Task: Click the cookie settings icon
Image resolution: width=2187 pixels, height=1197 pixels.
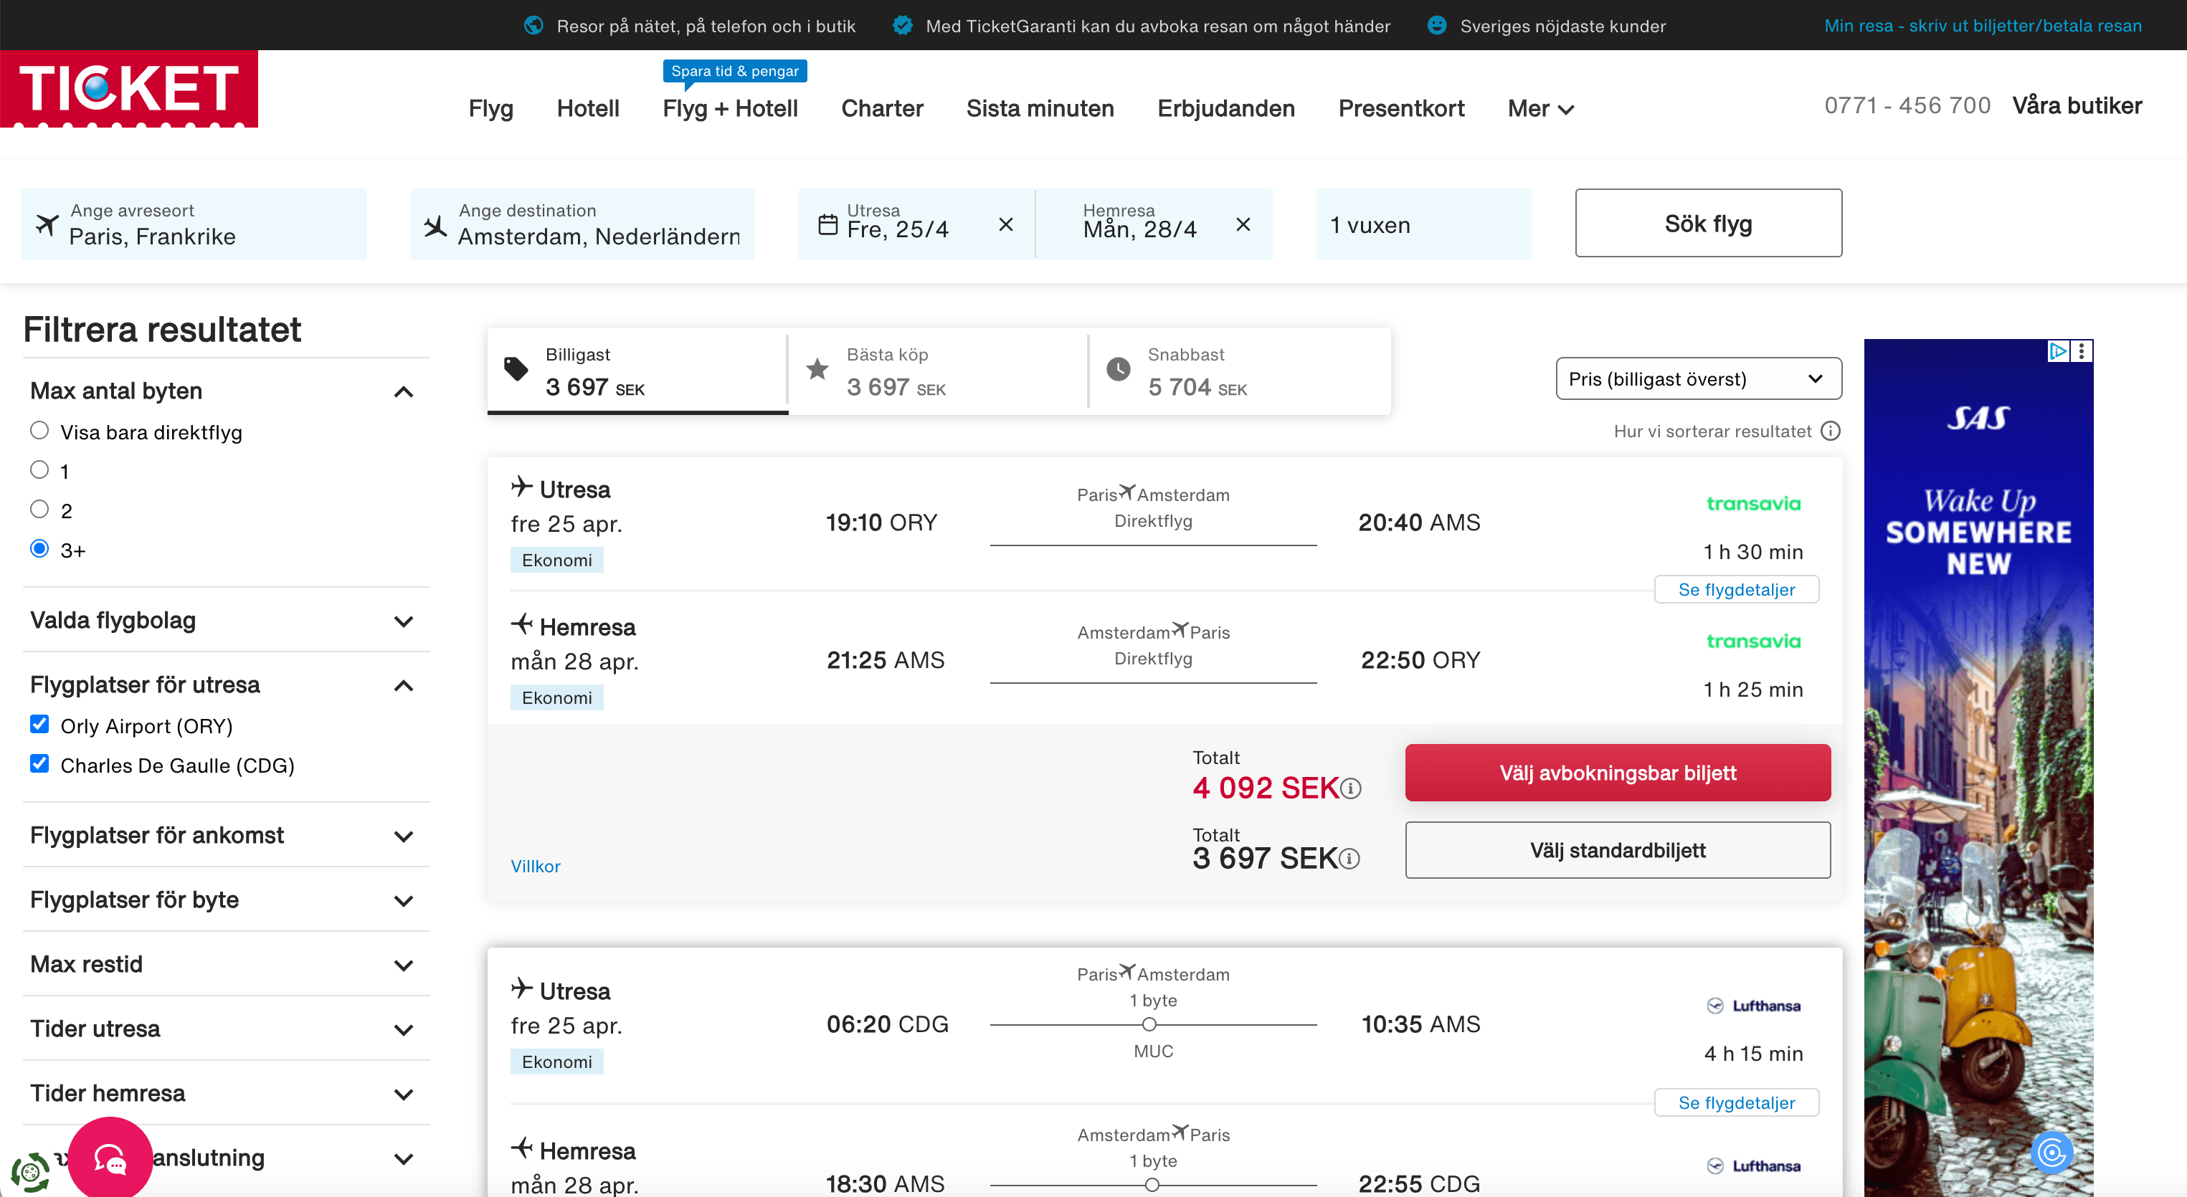Action: tap(29, 1173)
